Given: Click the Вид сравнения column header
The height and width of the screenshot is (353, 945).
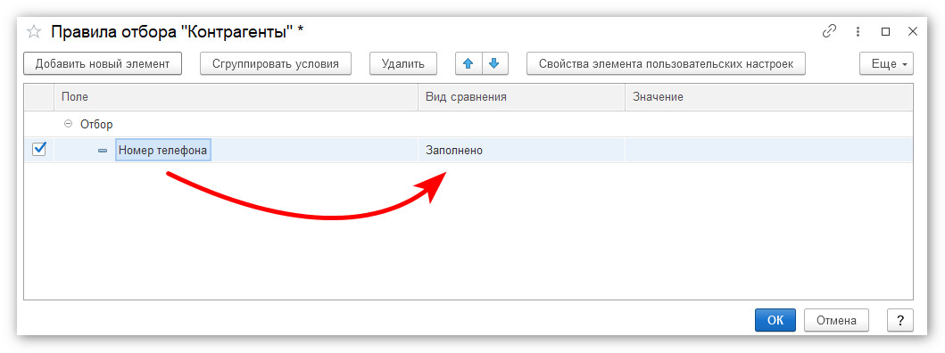Looking at the screenshot, I should point(521,97).
